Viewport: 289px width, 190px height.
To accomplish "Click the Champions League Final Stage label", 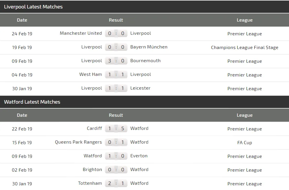I will (244, 48).
